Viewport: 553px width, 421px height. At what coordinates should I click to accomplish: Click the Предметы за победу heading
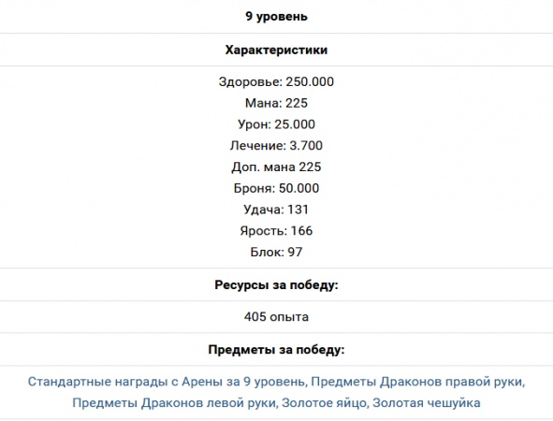pos(277,350)
